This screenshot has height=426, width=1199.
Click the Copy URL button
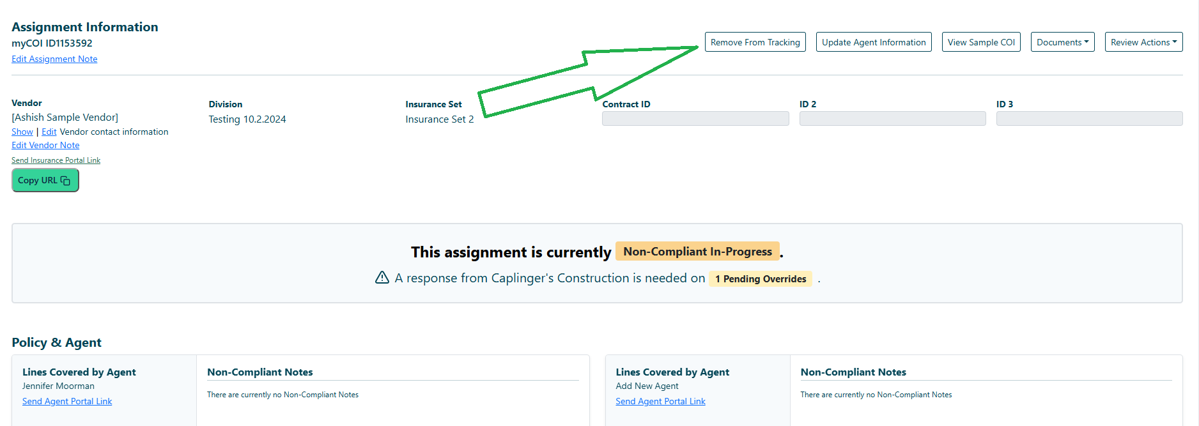click(x=45, y=180)
